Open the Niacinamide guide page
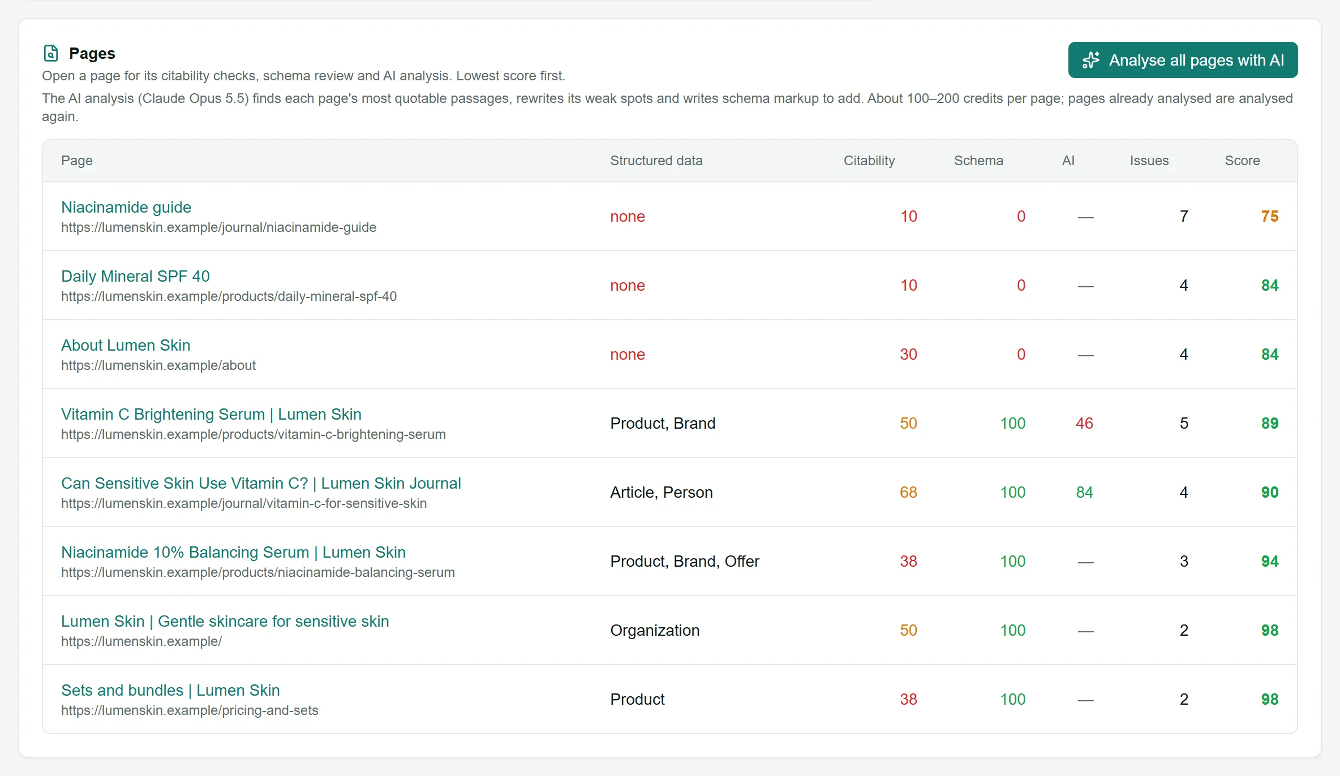The height and width of the screenshot is (776, 1340). (x=126, y=207)
